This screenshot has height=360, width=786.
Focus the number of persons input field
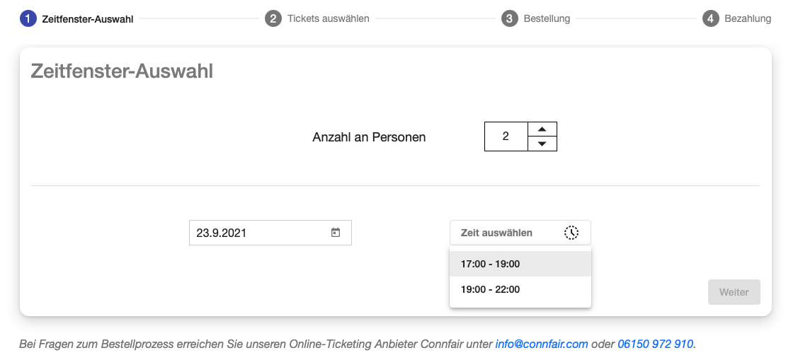pos(506,137)
